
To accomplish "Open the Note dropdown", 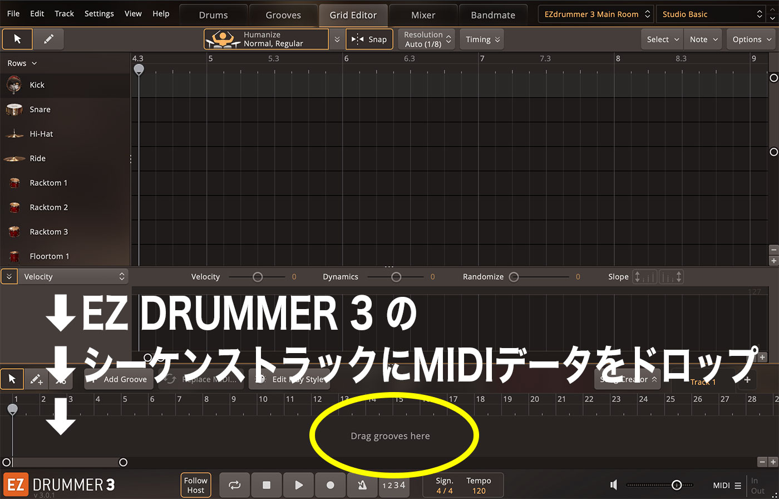I will pyautogui.click(x=703, y=39).
